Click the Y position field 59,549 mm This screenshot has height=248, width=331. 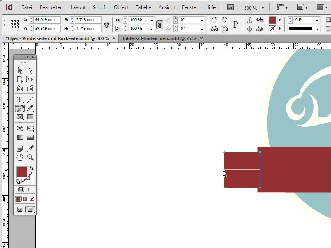click(47, 29)
